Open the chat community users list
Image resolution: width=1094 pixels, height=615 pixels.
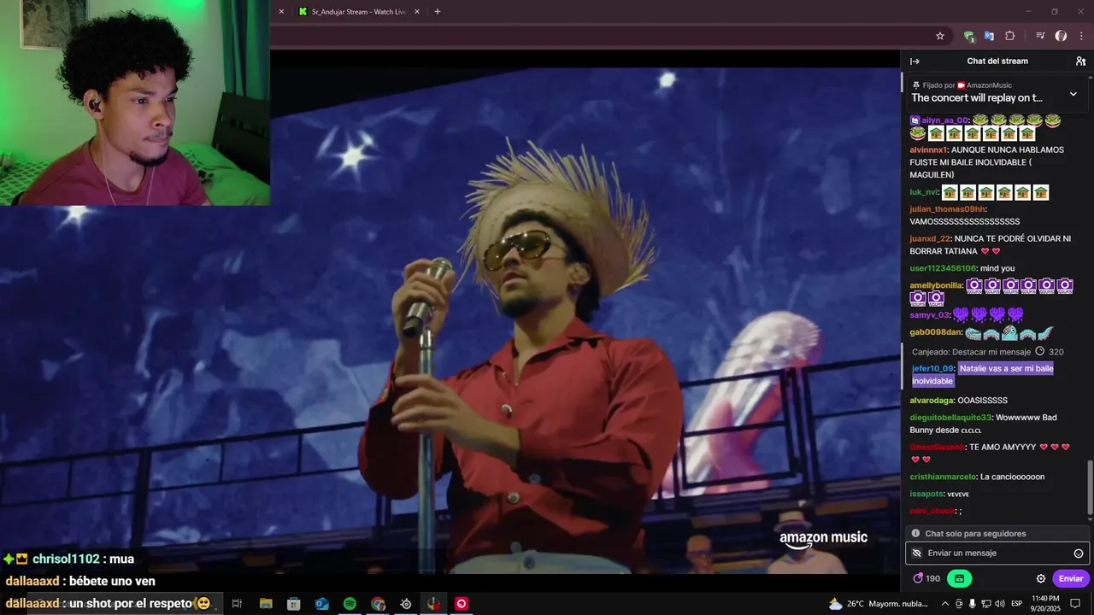(x=1080, y=61)
